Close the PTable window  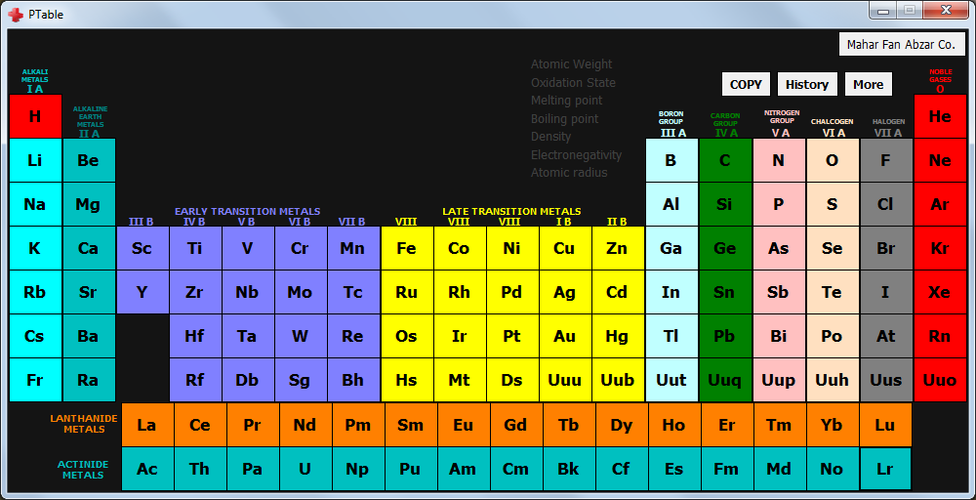click(x=946, y=10)
